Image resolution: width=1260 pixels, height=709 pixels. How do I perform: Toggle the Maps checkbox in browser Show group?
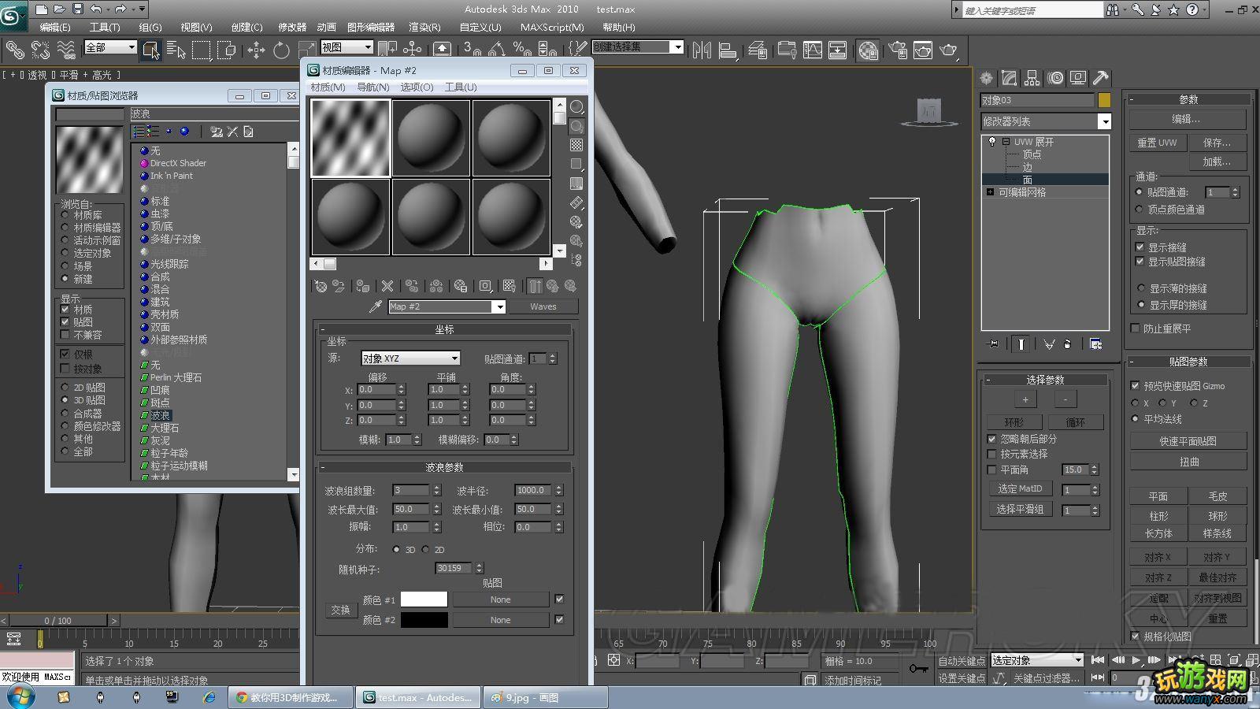[x=65, y=322]
